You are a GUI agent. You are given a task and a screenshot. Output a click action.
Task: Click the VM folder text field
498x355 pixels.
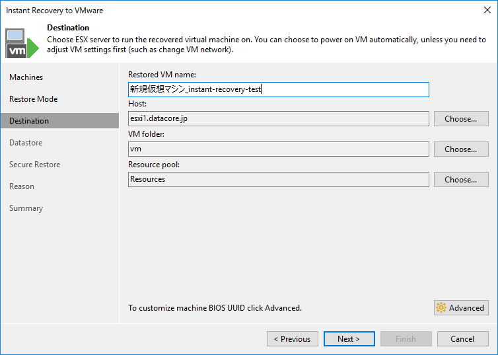(x=278, y=149)
